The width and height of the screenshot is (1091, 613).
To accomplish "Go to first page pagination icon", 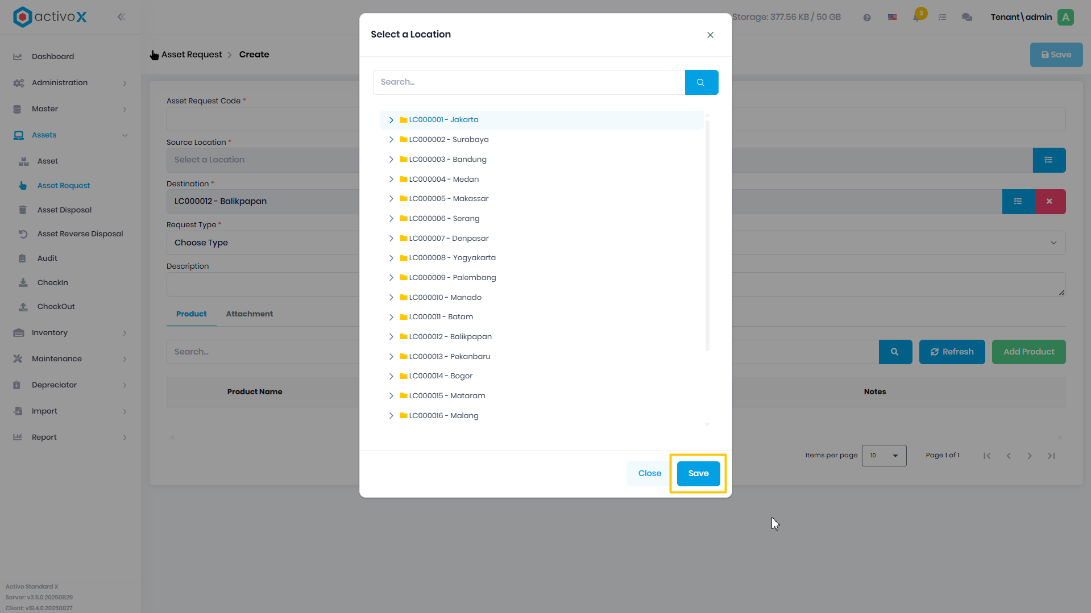I will (987, 456).
